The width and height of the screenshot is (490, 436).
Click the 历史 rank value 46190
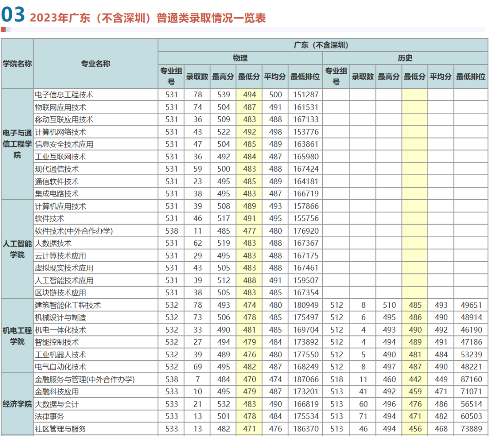coord(471,330)
